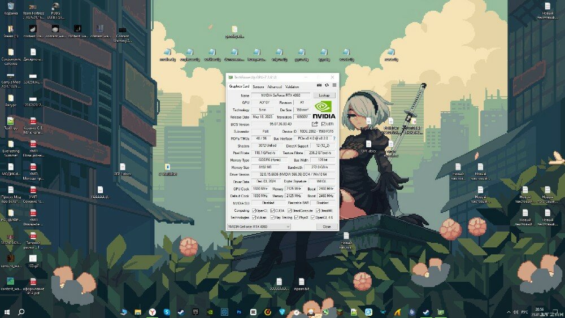Open Yandex Browser from the taskbar
The width and height of the screenshot is (565, 318).
pyautogui.click(x=153, y=312)
